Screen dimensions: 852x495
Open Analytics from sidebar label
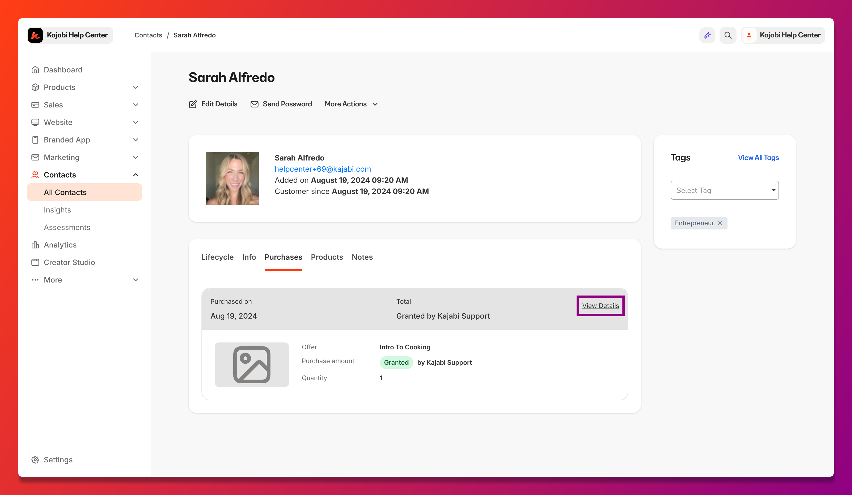(x=60, y=245)
